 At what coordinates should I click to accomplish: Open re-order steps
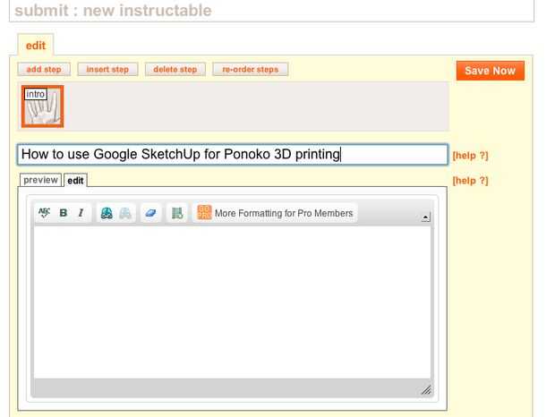pyautogui.click(x=250, y=69)
